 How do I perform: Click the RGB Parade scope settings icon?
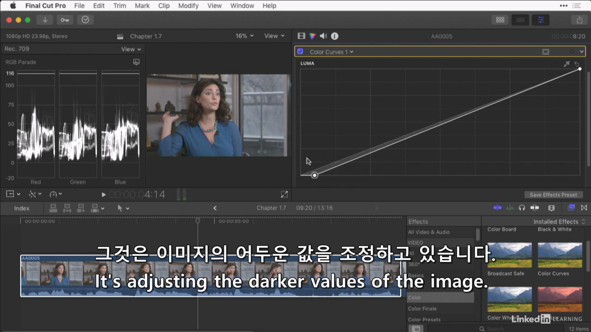pyautogui.click(x=136, y=62)
